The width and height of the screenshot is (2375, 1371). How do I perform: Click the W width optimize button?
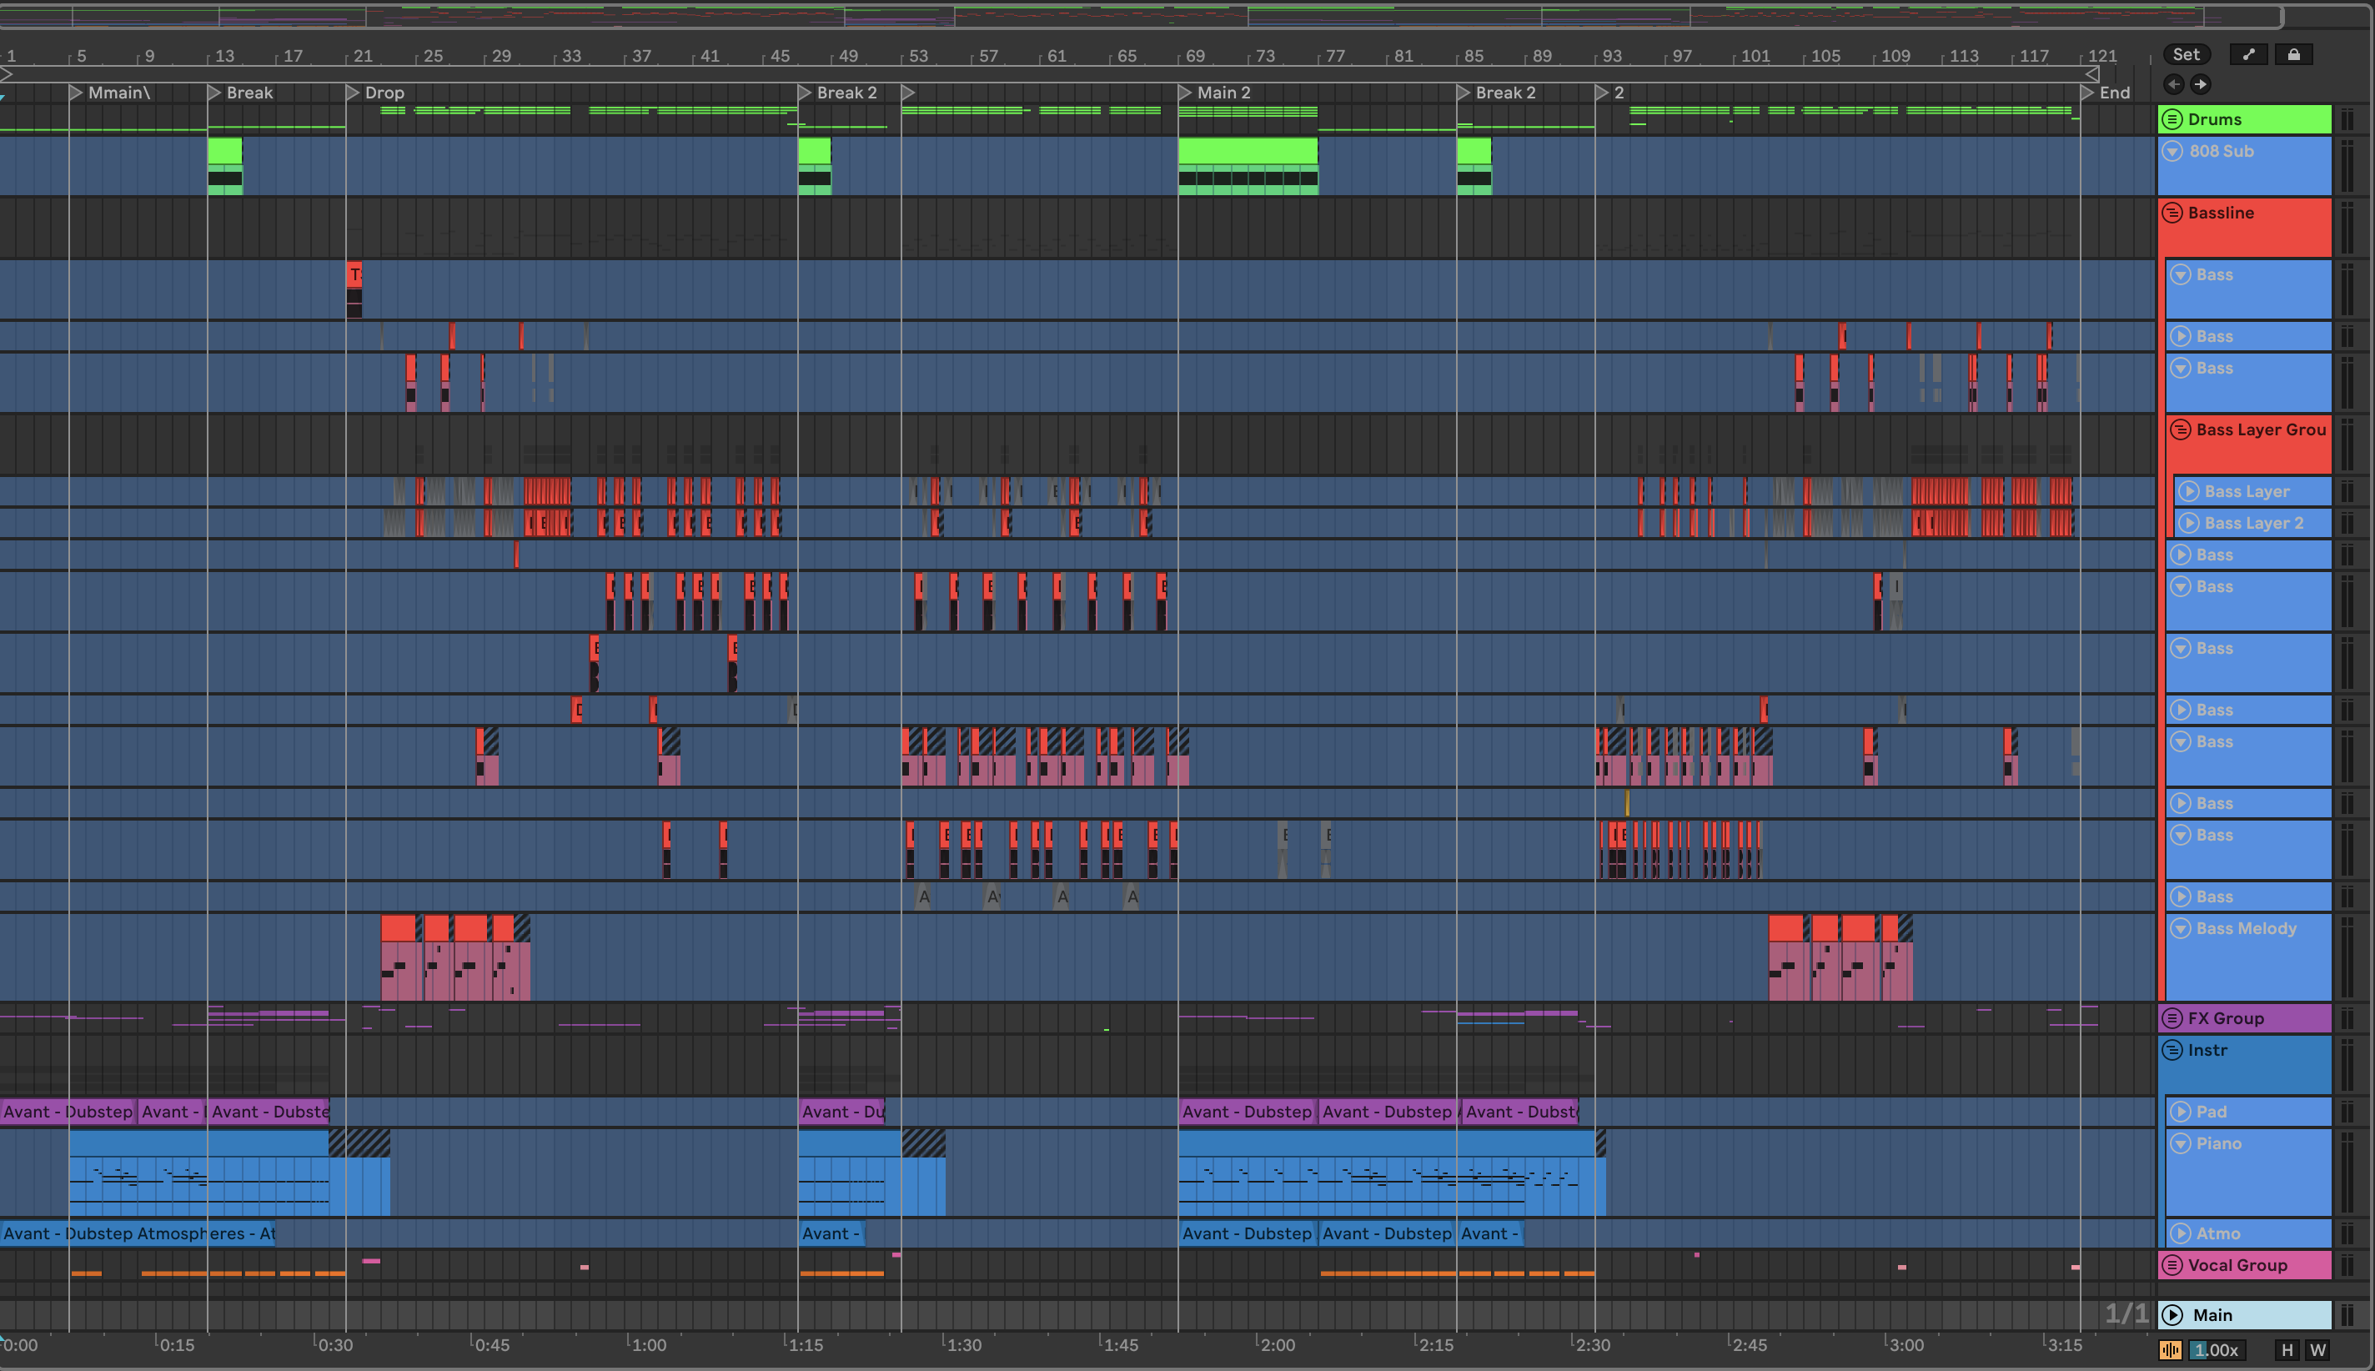tap(2317, 1350)
